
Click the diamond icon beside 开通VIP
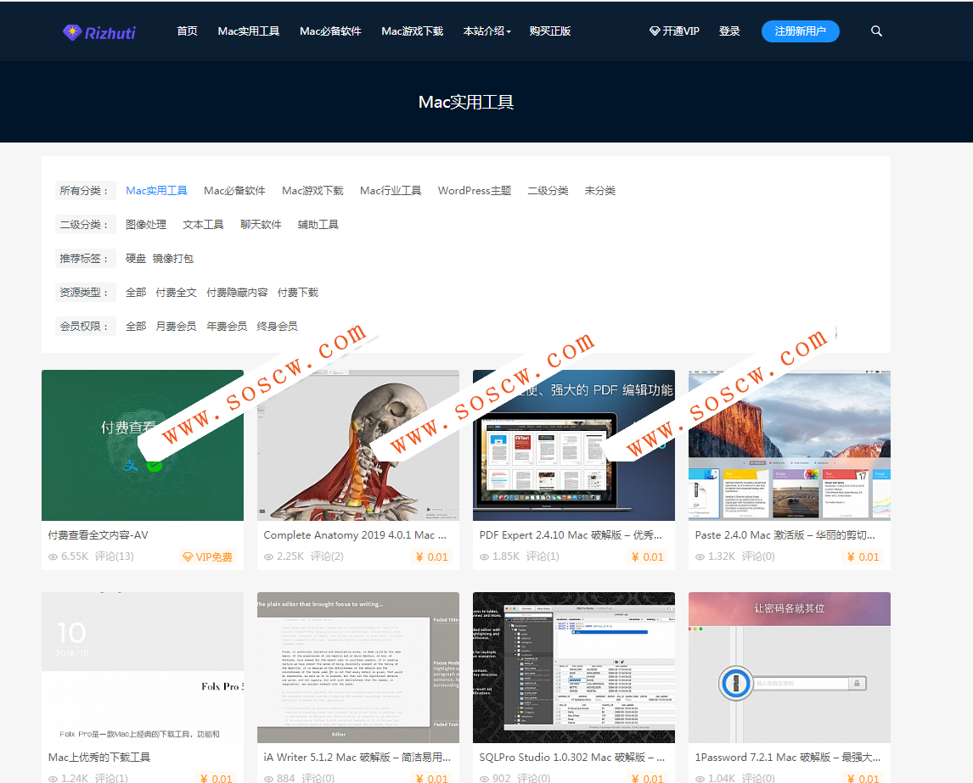click(x=654, y=31)
